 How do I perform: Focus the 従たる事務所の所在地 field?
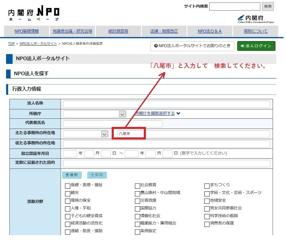[166, 144]
